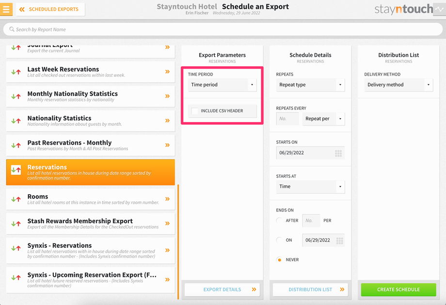446x305 pixels.
Task: Click the Repeats Every number field
Action: point(287,119)
